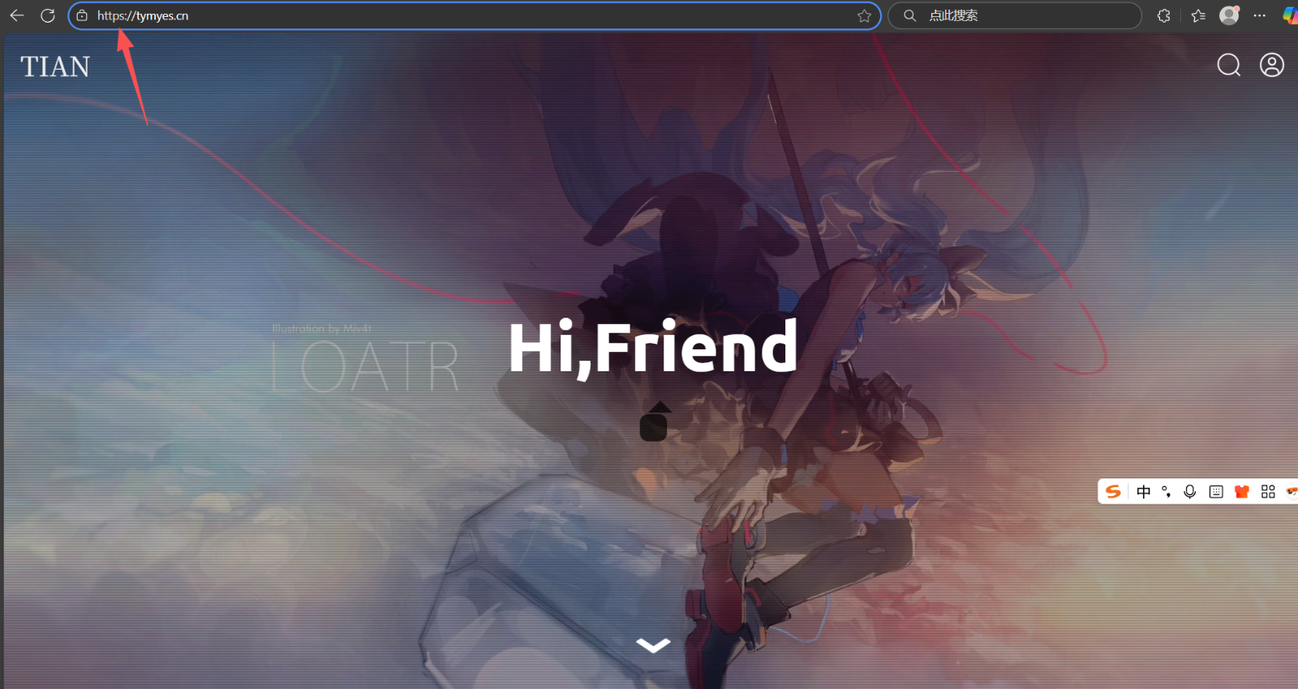Bookmark this page with the star icon
Viewport: 1298px width, 689px height.
pyautogui.click(x=864, y=15)
